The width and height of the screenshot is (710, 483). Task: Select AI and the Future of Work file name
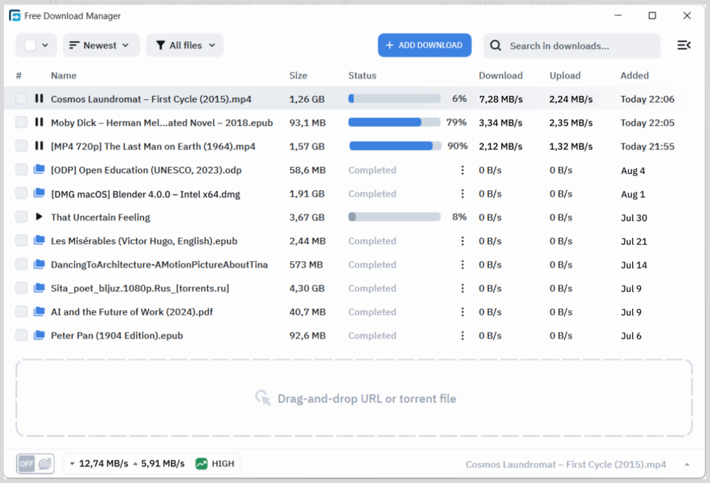(x=132, y=311)
